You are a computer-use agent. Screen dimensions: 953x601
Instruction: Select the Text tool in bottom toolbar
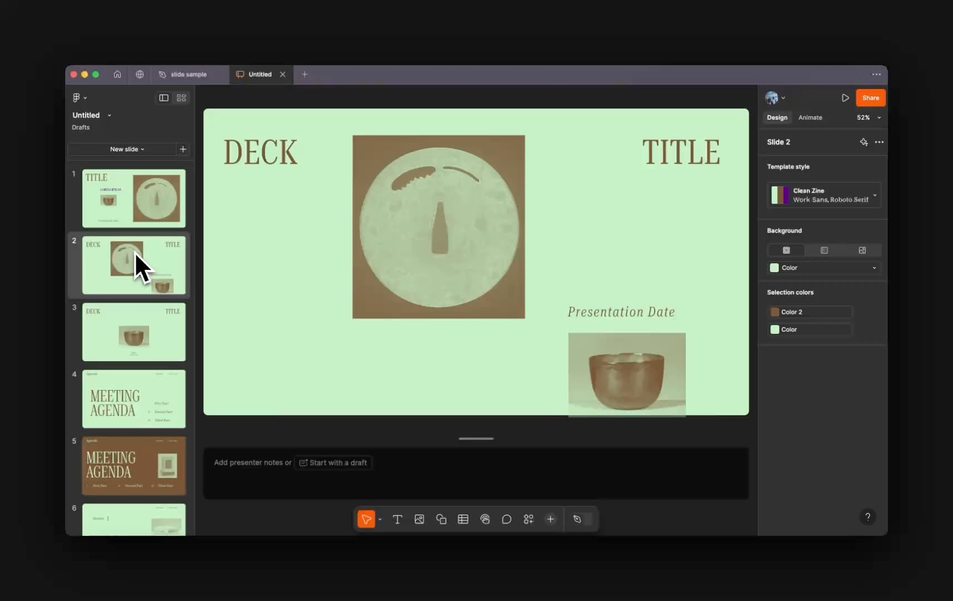(x=397, y=519)
